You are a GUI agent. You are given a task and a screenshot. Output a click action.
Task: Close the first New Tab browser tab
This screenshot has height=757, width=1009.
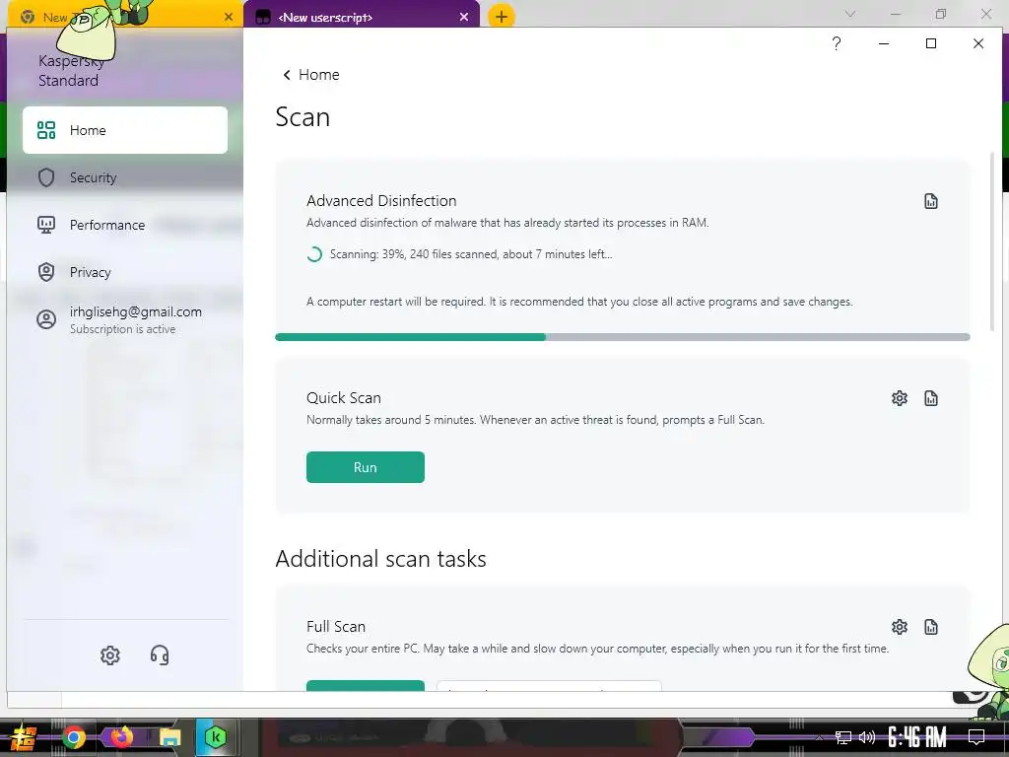229,18
